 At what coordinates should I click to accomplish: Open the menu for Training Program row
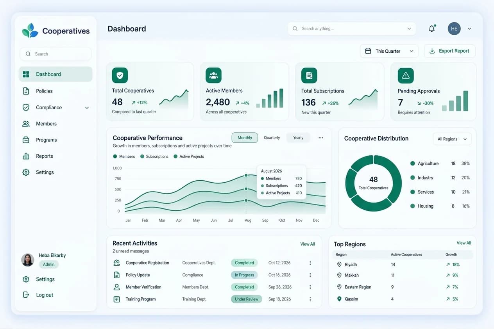(310, 299)
